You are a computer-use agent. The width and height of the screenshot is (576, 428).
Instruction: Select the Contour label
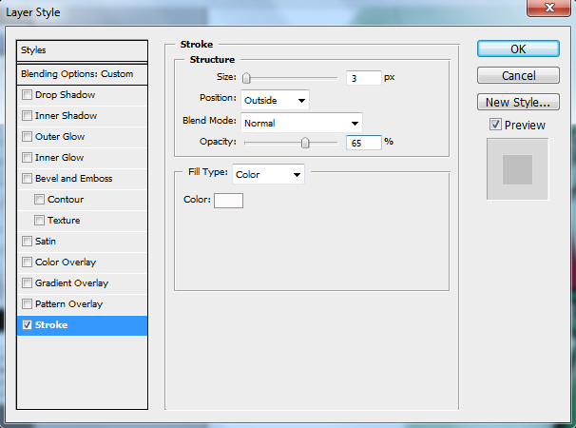click(66, 200)
